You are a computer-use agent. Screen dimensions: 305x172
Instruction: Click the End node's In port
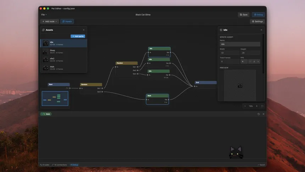coord(195,86)
